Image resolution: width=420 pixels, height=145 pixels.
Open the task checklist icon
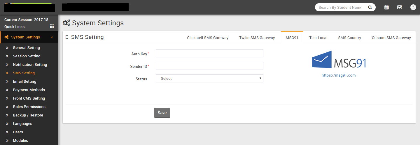400,7
